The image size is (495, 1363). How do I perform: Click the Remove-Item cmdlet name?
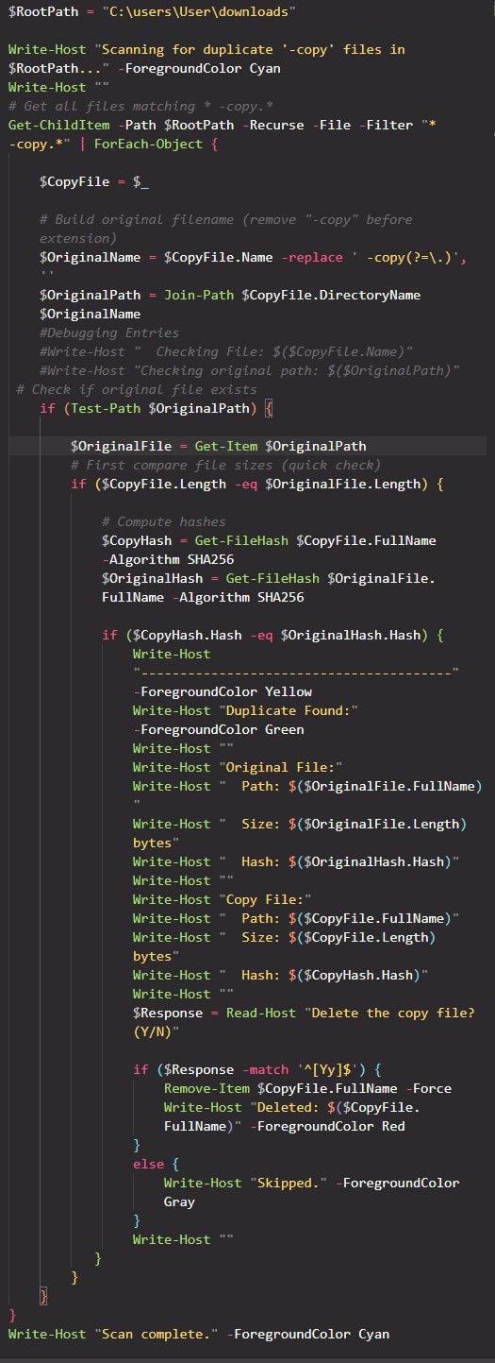click(206, 1088)
